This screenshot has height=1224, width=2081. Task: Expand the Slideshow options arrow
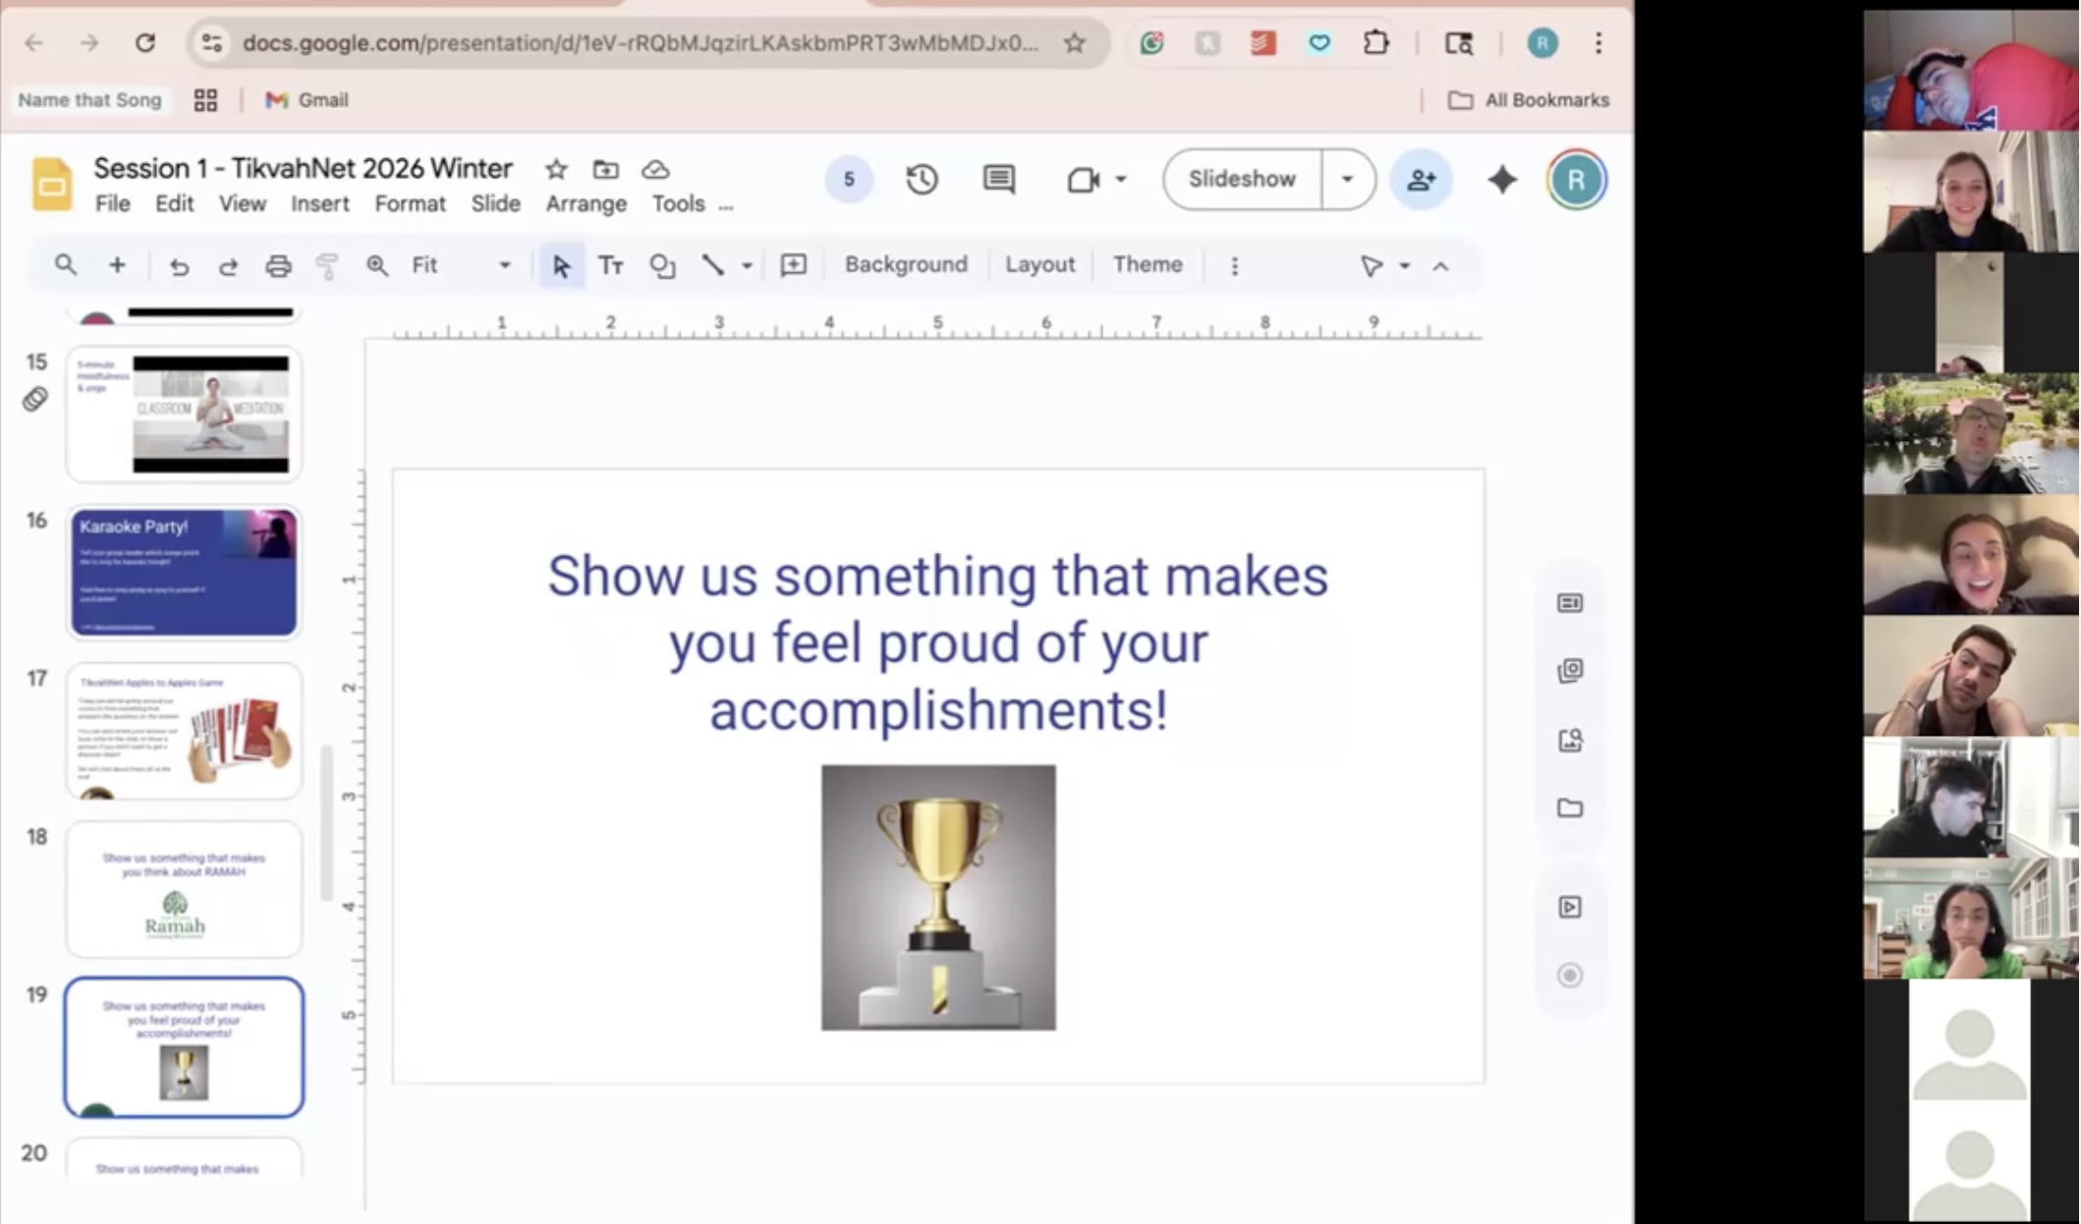1347,180
